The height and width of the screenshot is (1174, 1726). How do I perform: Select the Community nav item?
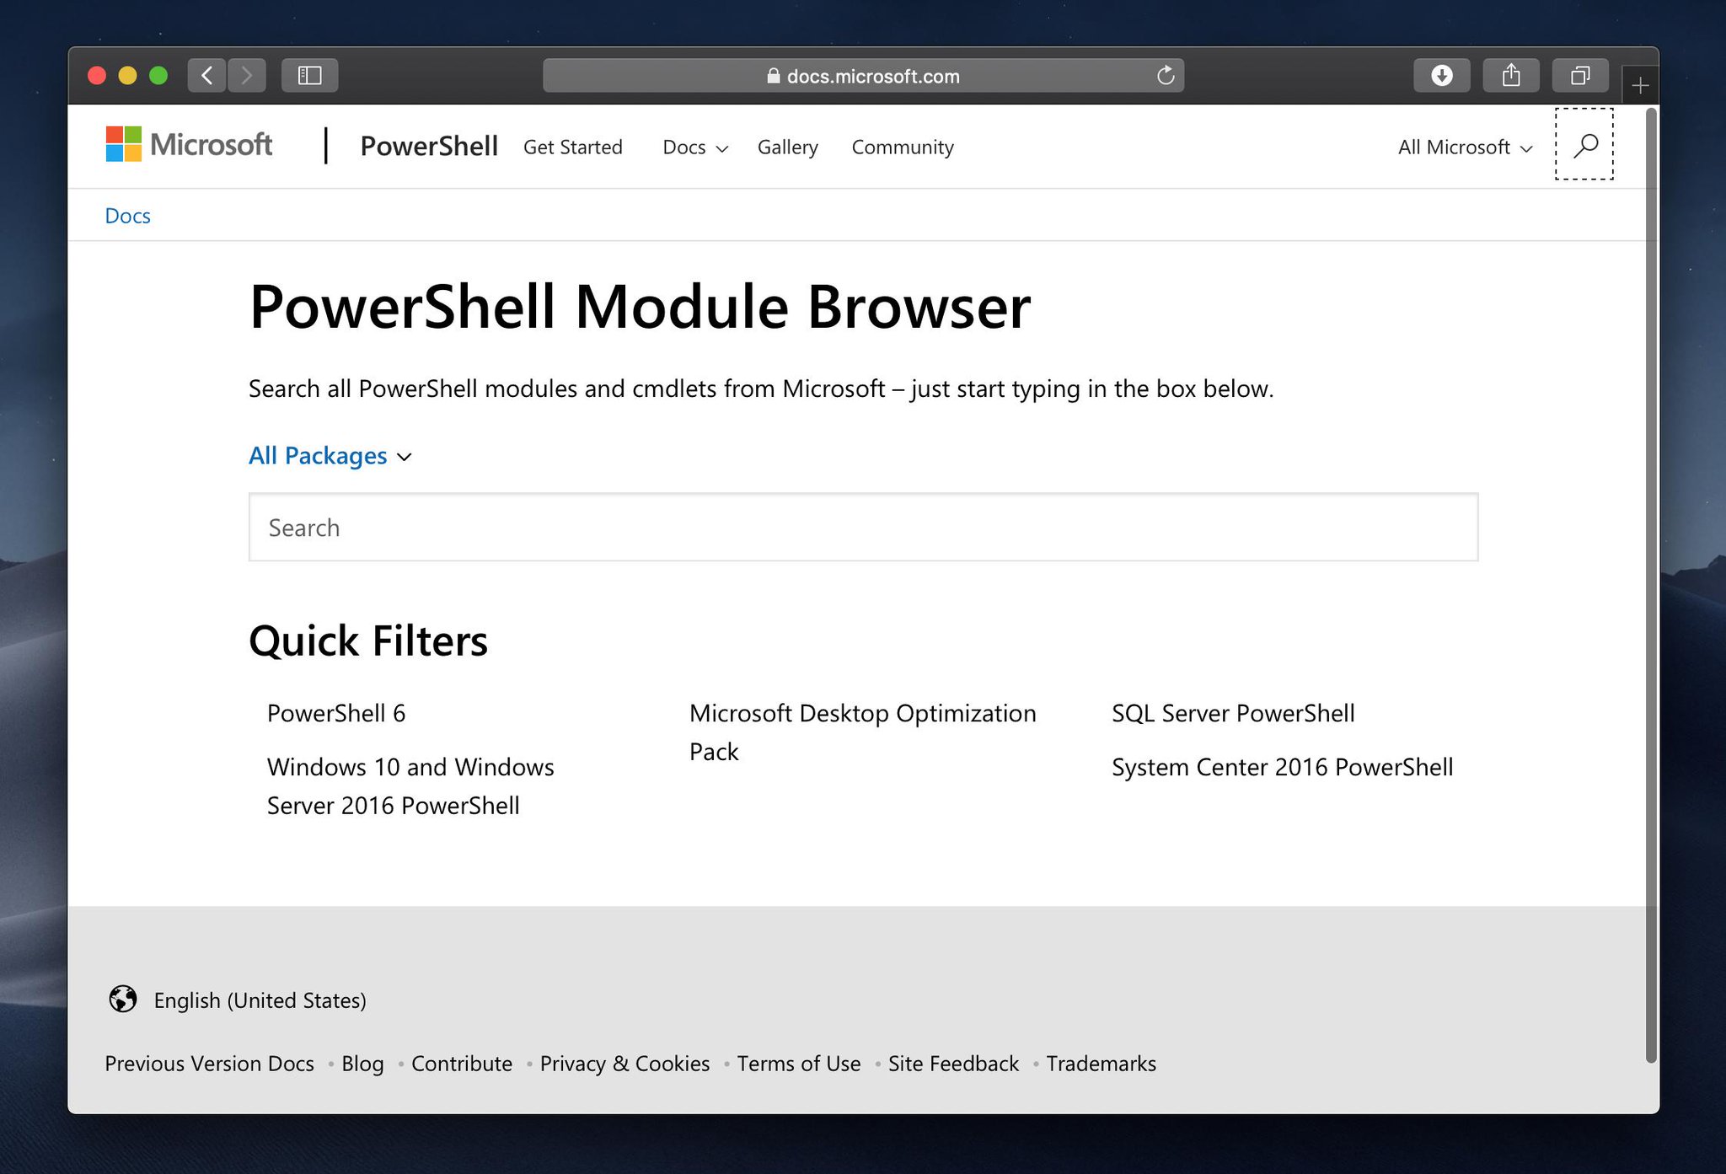coord(902,147)
